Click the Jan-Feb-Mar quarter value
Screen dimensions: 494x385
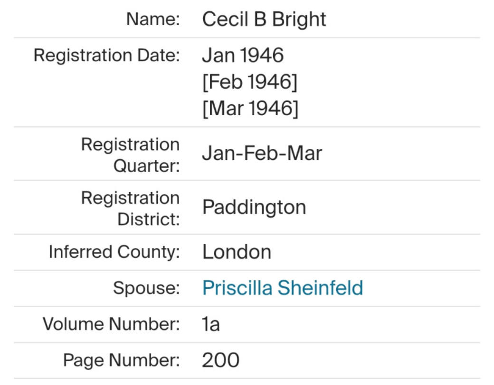coord(262,153)
